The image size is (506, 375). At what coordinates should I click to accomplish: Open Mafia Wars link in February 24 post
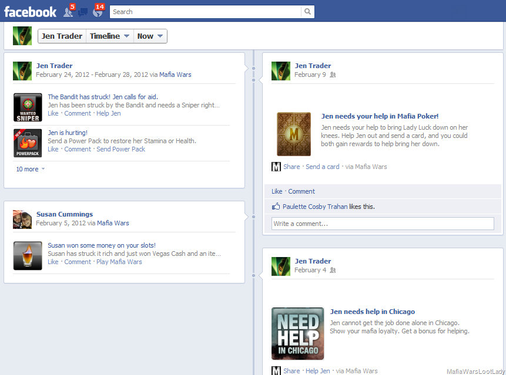coord(175,75)
